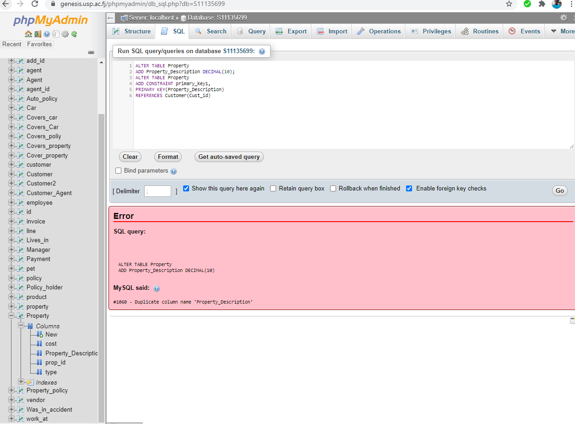Disable Enable foreign key checks checkbox
This screenshot has width=575, height=424.
409,188
